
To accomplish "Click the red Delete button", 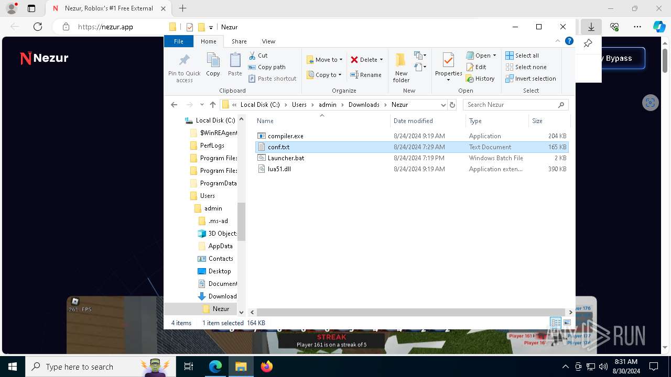I will tap(364, 60).
